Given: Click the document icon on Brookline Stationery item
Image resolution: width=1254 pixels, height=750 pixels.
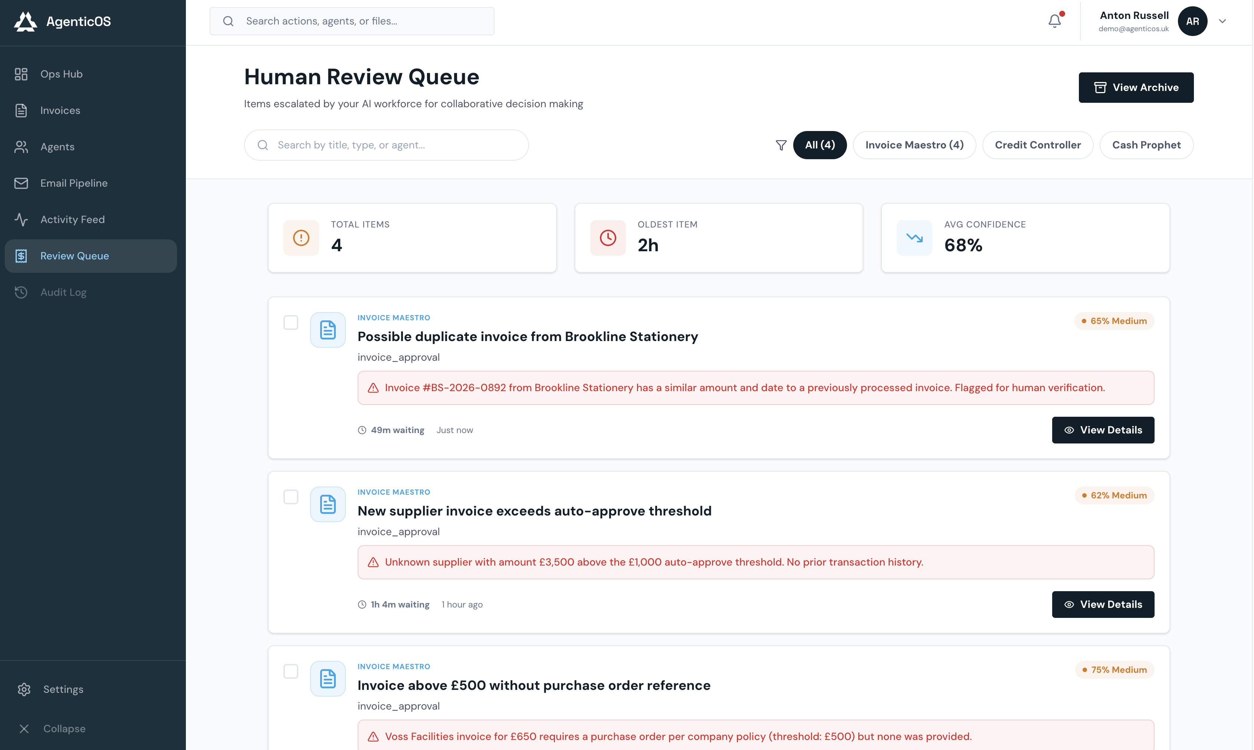Looking at the screenshot, I should (x=328, y=330).
